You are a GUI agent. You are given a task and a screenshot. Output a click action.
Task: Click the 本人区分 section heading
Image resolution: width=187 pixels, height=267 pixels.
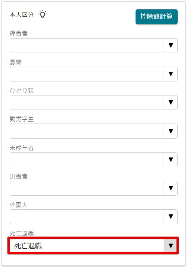[21, 15]
